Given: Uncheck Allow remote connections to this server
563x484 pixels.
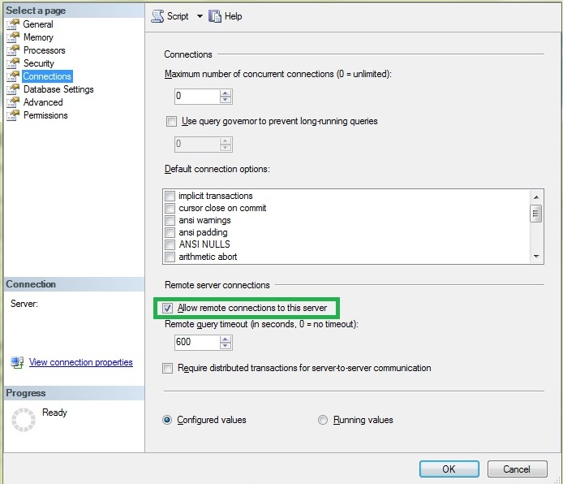Looking at the screenshot, I should 167,308.
